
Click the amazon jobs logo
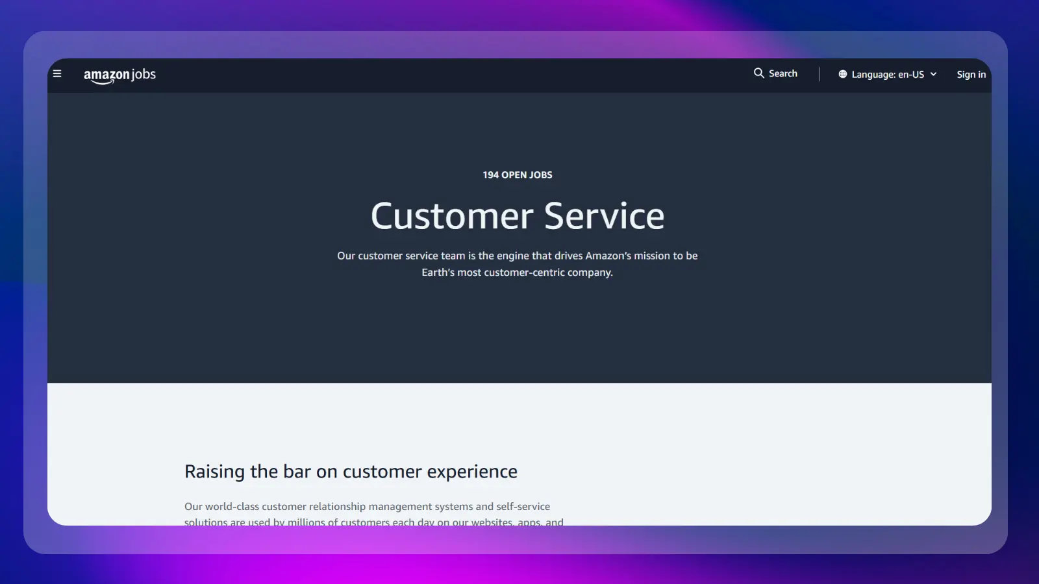click(119, 75)
